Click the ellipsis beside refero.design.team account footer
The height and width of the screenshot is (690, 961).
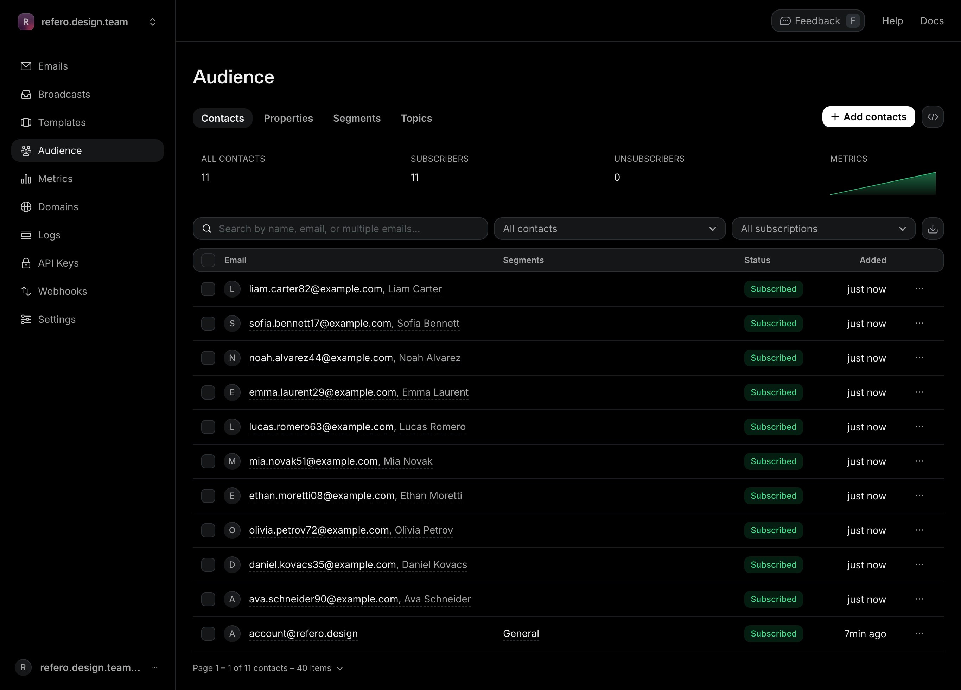pyautogui.click(x=155, y=667)
